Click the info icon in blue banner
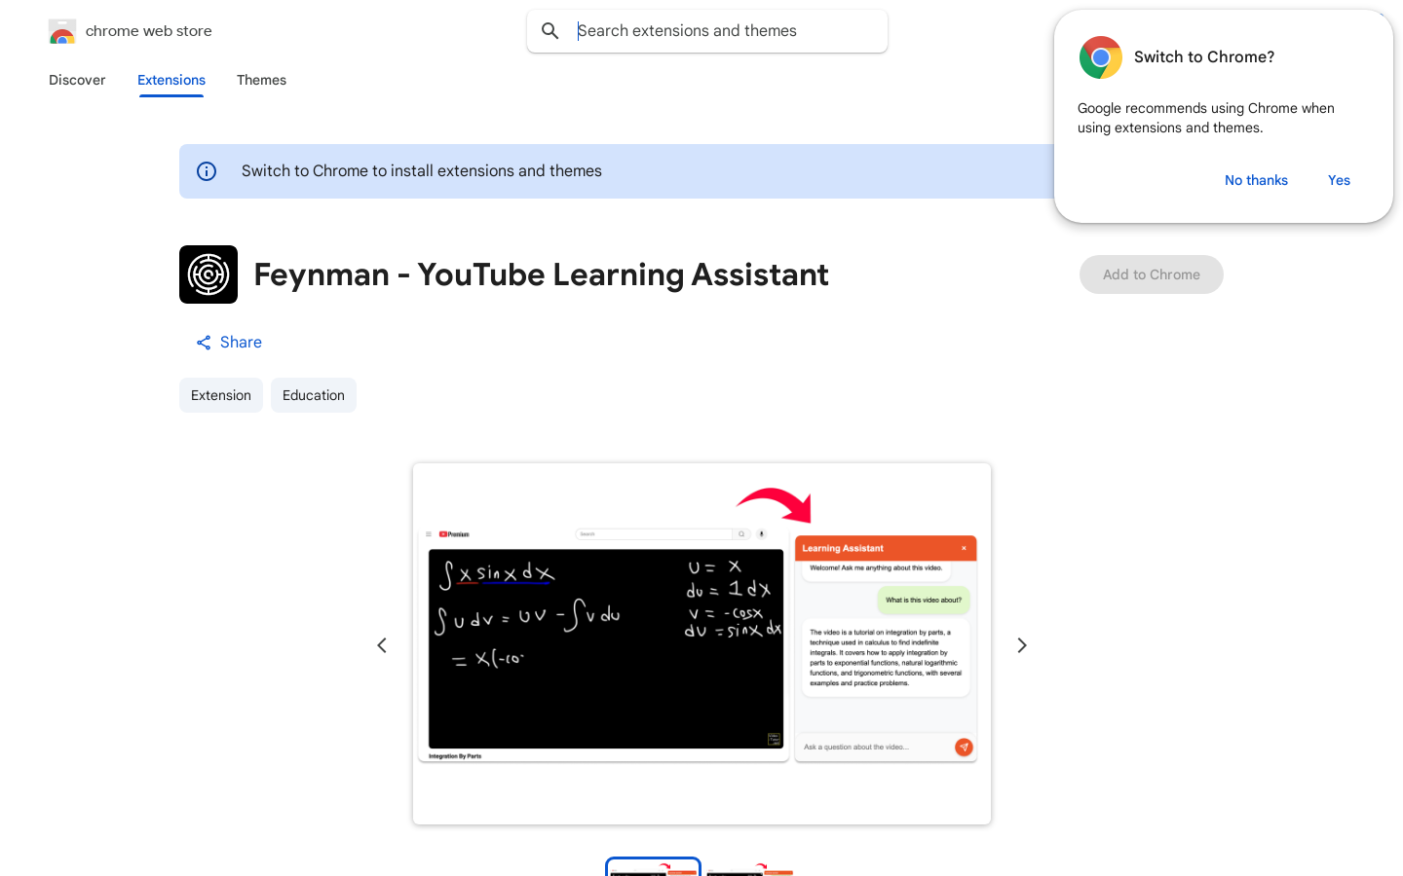Image resolution: width=1403 pixels, height=876 pixels. click(x=207, y=171)
